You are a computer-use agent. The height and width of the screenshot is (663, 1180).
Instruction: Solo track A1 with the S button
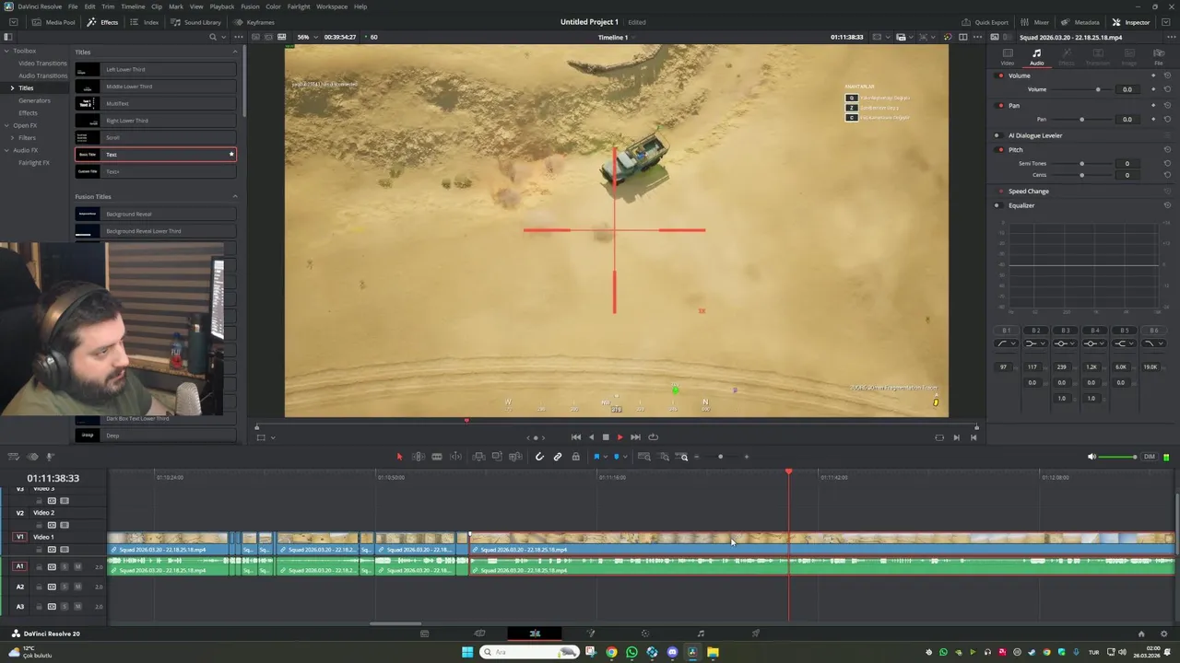pos(65,566)
